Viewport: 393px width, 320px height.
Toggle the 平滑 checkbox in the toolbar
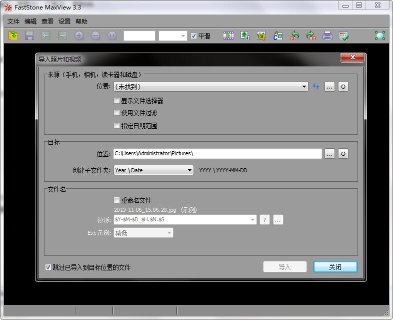coord(194,36)
